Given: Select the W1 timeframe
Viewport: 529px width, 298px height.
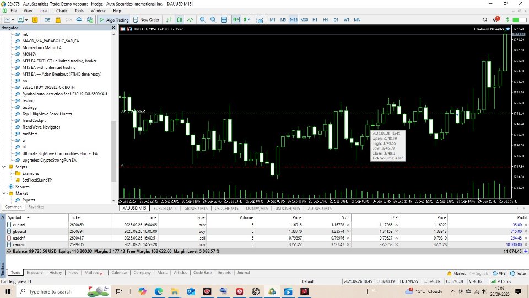Looking at the screenshot, I should [347, 20].
